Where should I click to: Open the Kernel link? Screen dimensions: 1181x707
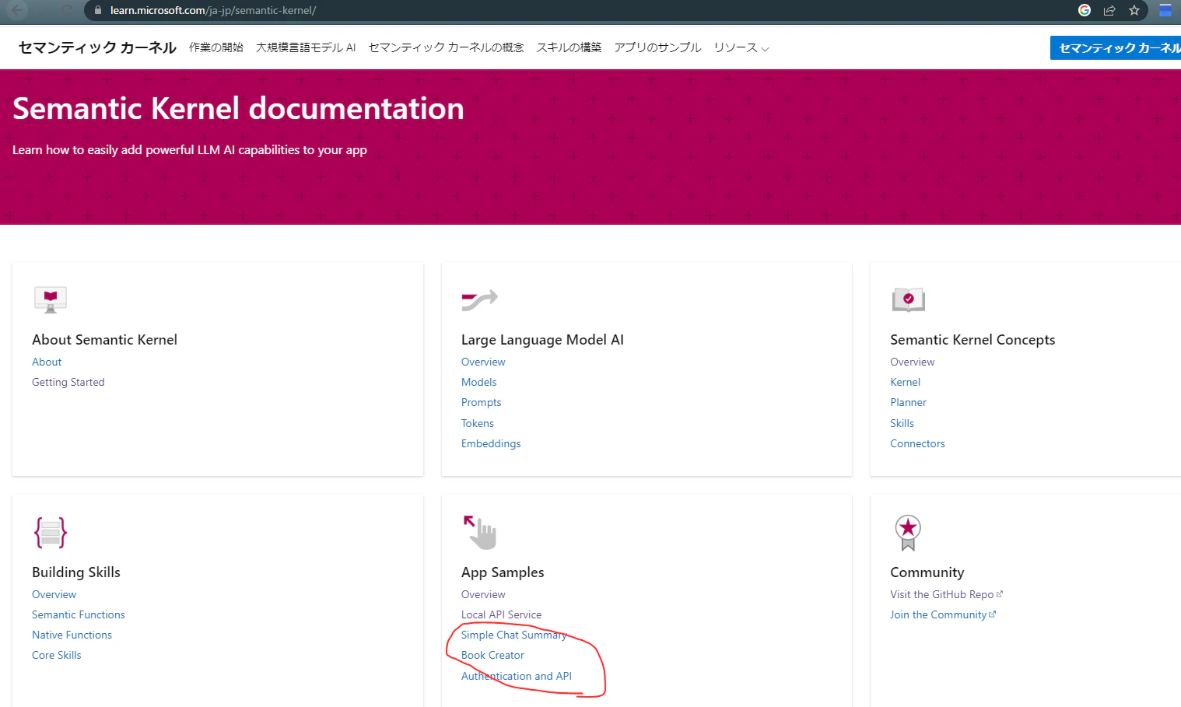[x=906, y=382]
